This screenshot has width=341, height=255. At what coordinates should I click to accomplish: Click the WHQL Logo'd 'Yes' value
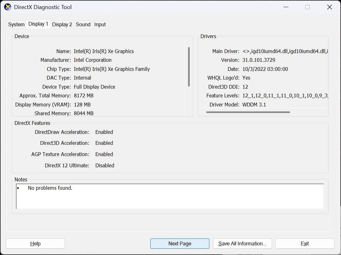pos(246,78)
